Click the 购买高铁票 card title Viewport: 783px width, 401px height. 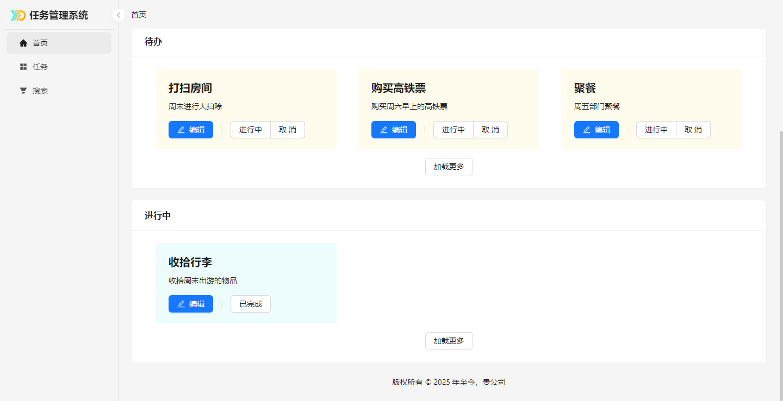(399, 88)
